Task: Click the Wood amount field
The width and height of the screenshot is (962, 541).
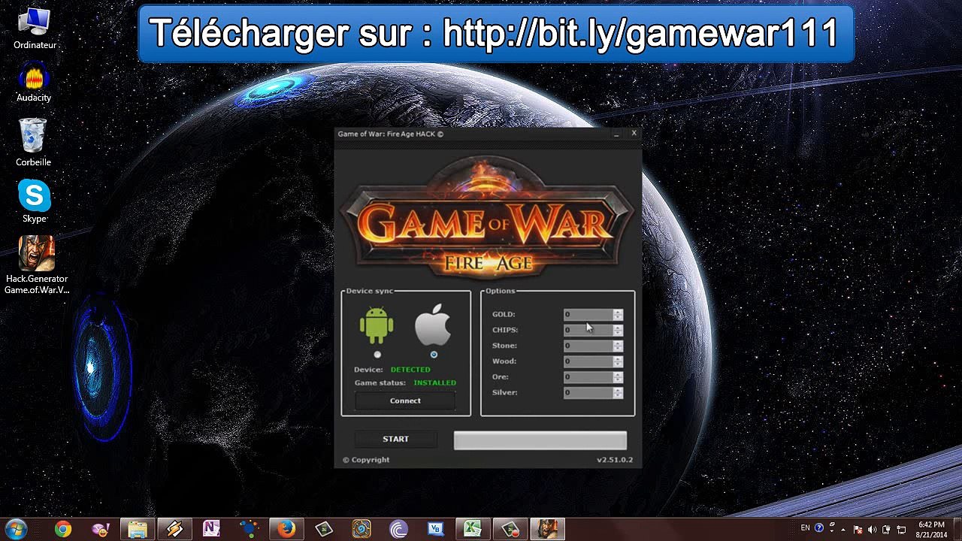Action: (x=588, y=361)
